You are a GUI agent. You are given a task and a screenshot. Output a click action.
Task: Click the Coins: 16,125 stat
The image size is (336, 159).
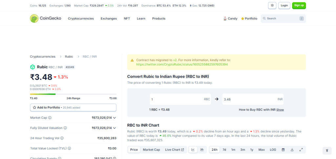[38, 6]
